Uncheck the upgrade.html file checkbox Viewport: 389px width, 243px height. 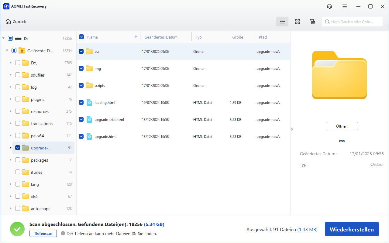click(81, 137)
